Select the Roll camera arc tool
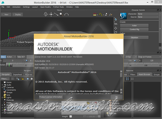 (x=66, y=14)
